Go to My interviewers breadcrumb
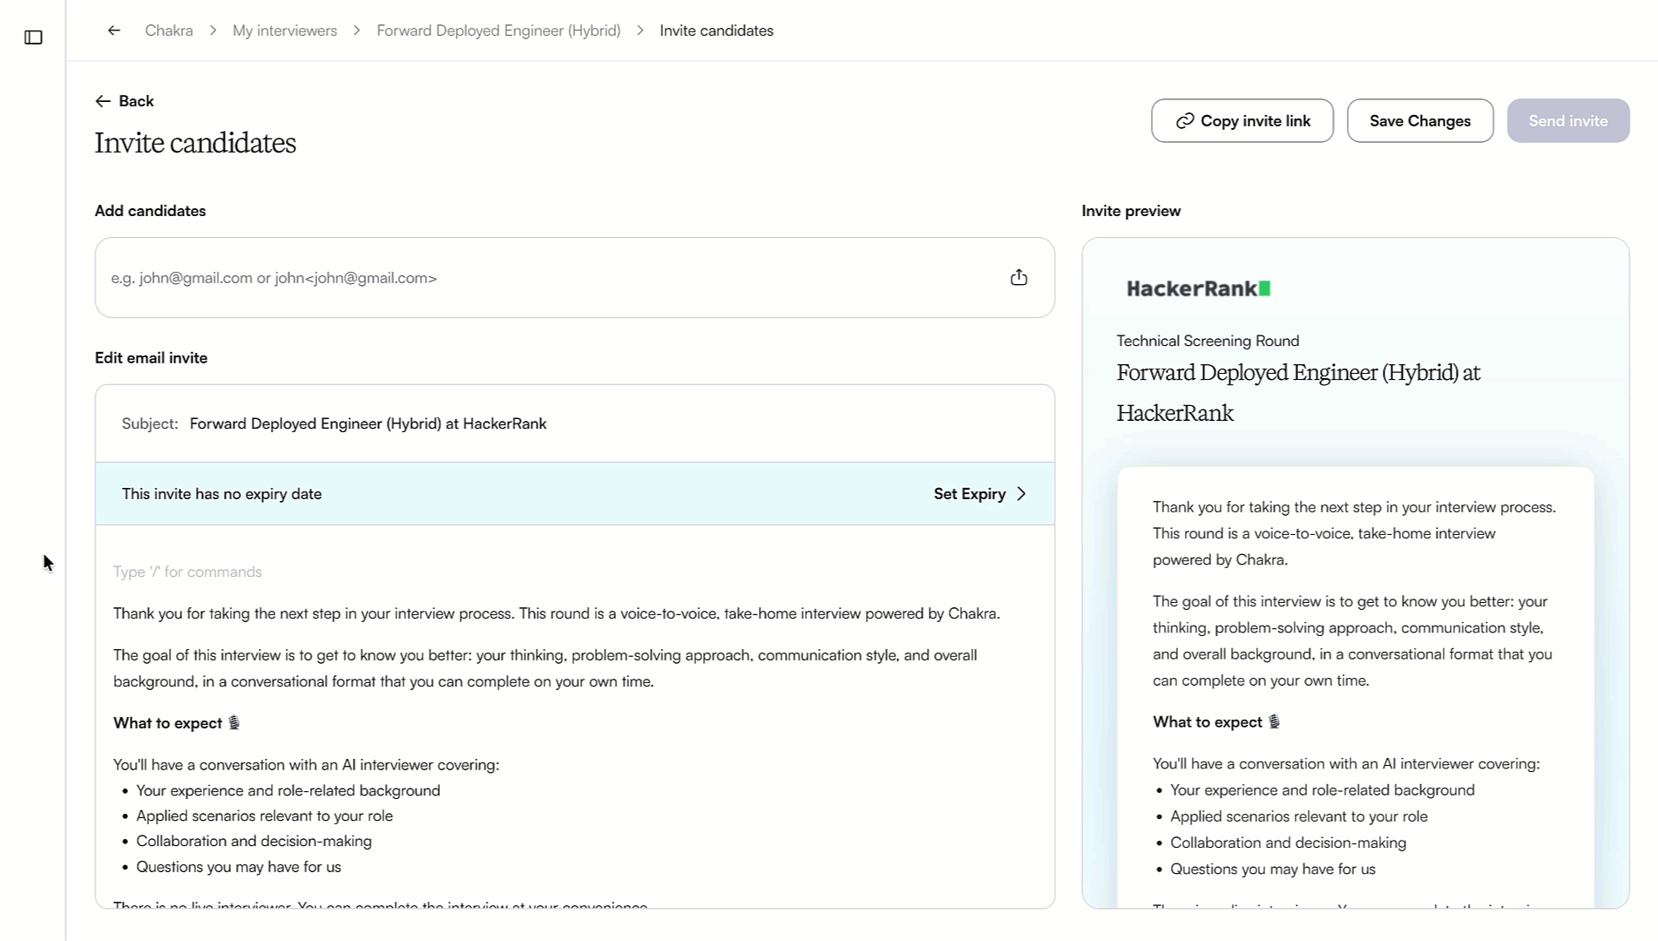 pos(285,30)
